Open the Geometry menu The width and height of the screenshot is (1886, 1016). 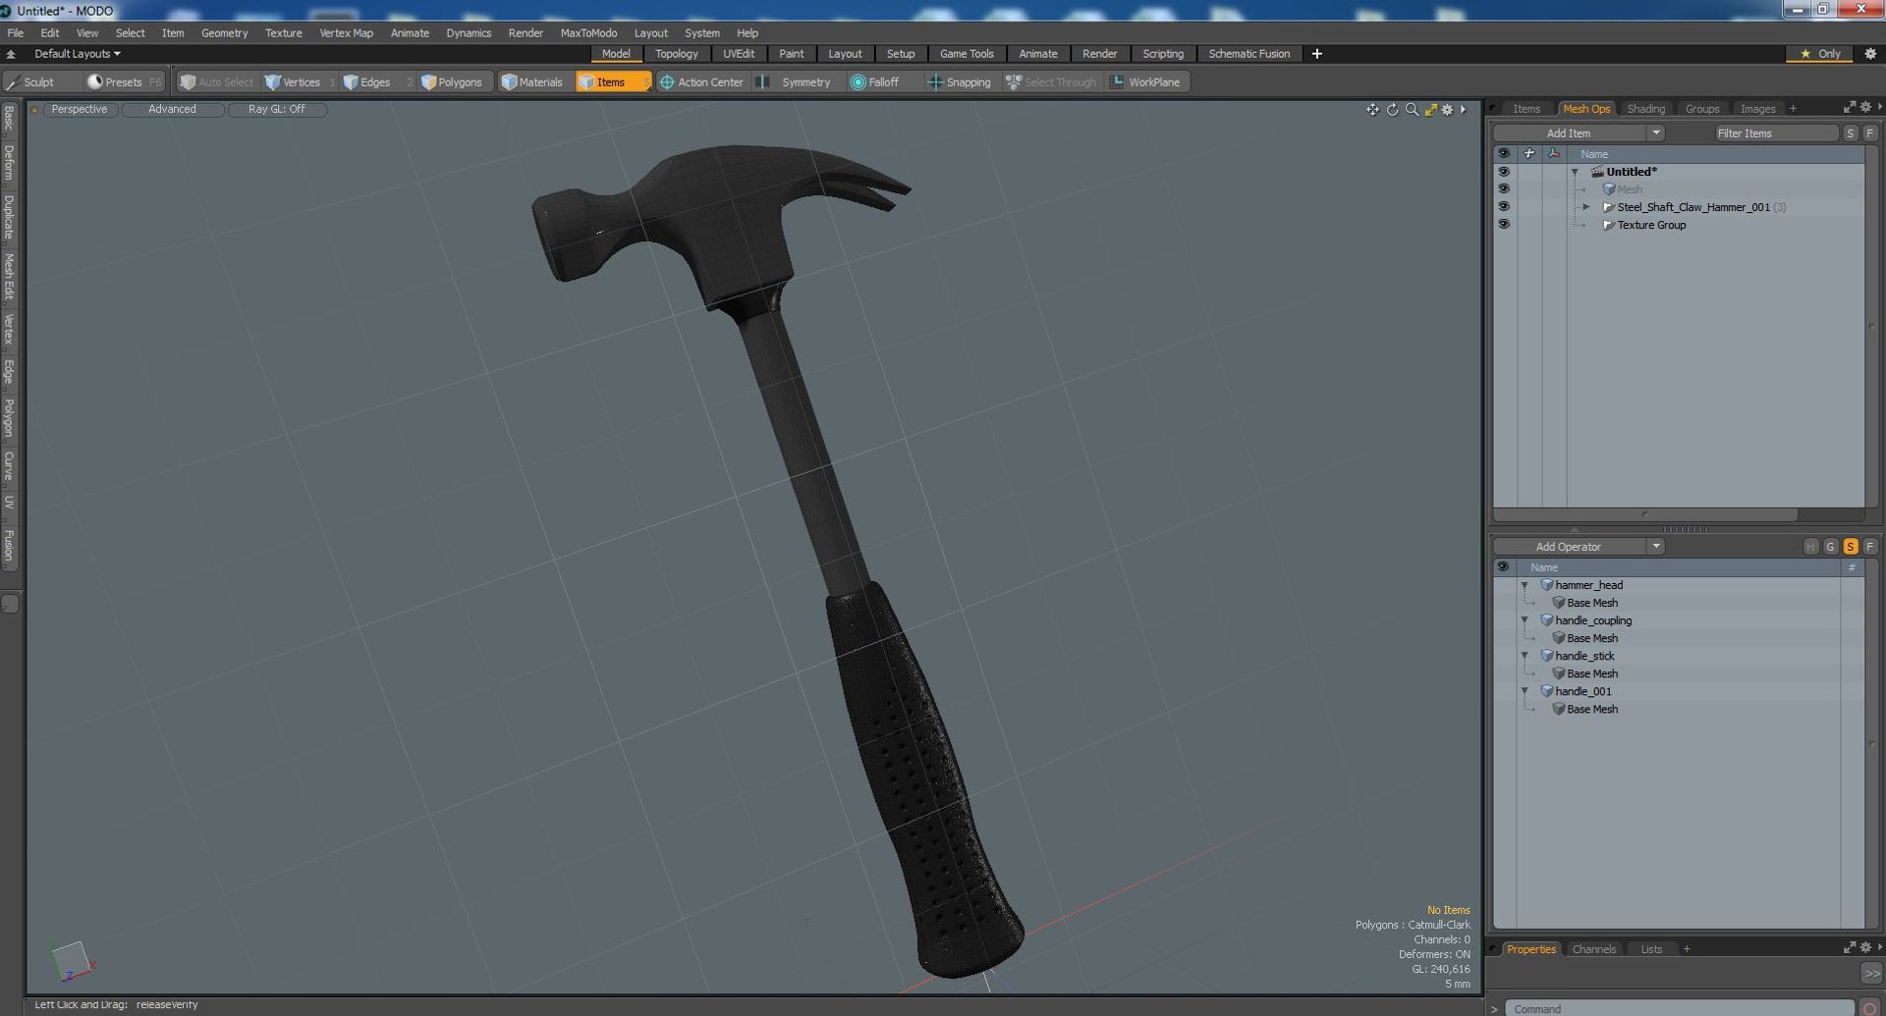[x=224, y=32]
